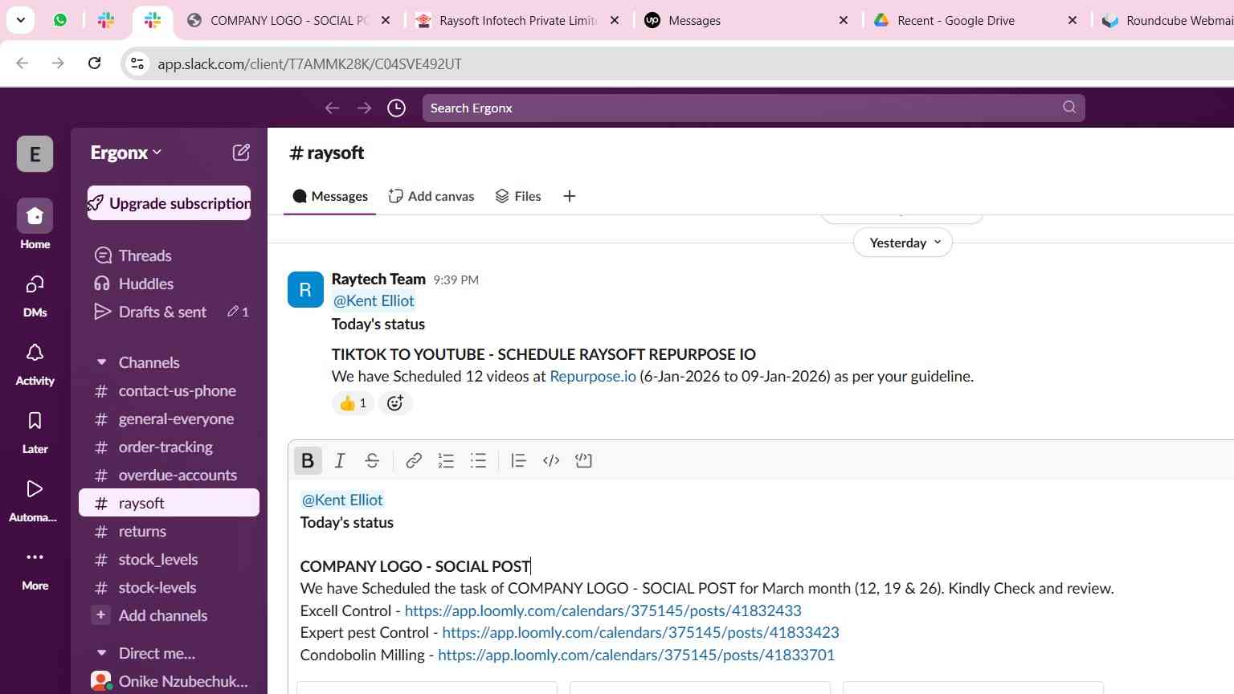Switch to the COMPANY LOGO - SOCIAL POST tab
The image size is (1234, 694).
click(x=288, y=20)
